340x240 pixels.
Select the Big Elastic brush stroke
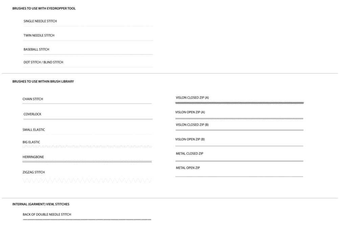[x=87, y=147]
